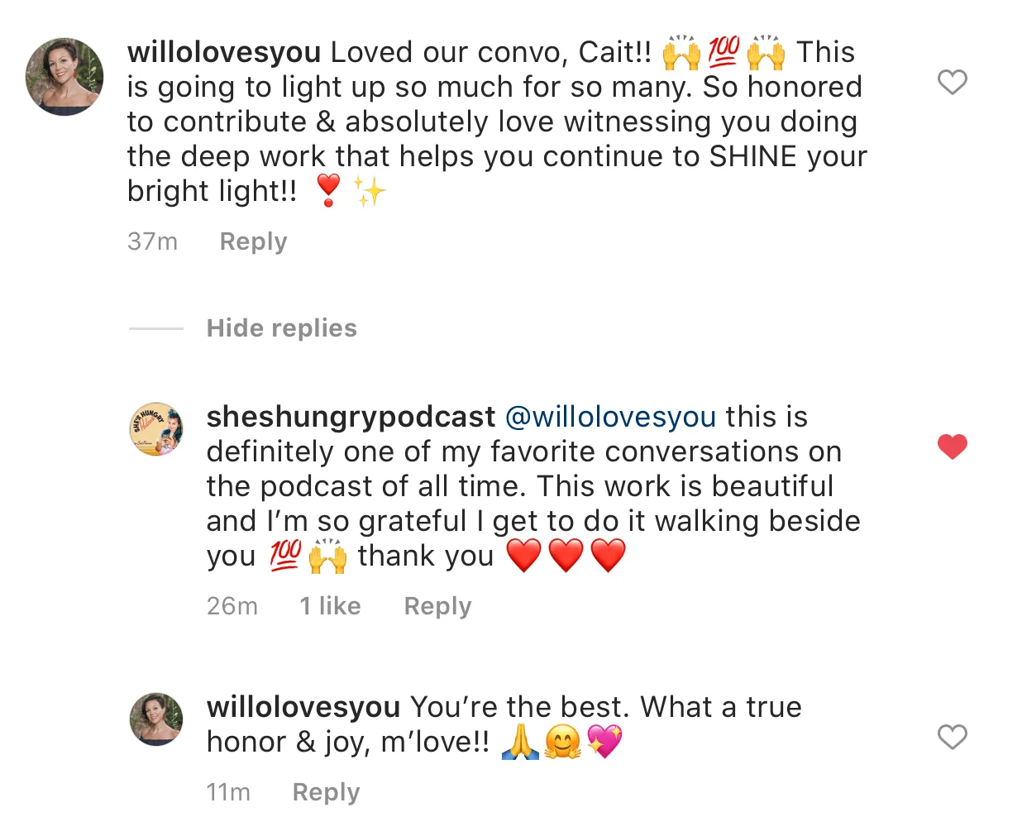Collapse the thread with Hide replies
Screen dimensions: 1022x836
(282, 327)
